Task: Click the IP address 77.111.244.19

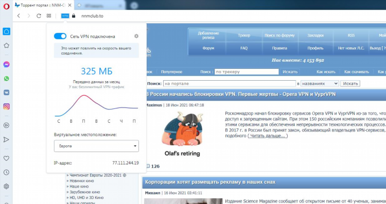Action: [x=126, y=163]
